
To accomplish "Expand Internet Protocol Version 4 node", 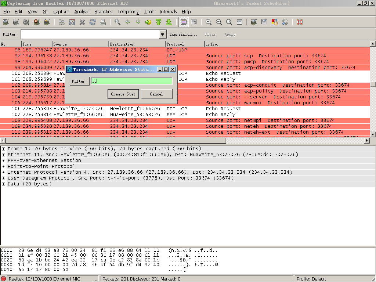I will pos(3,172).
